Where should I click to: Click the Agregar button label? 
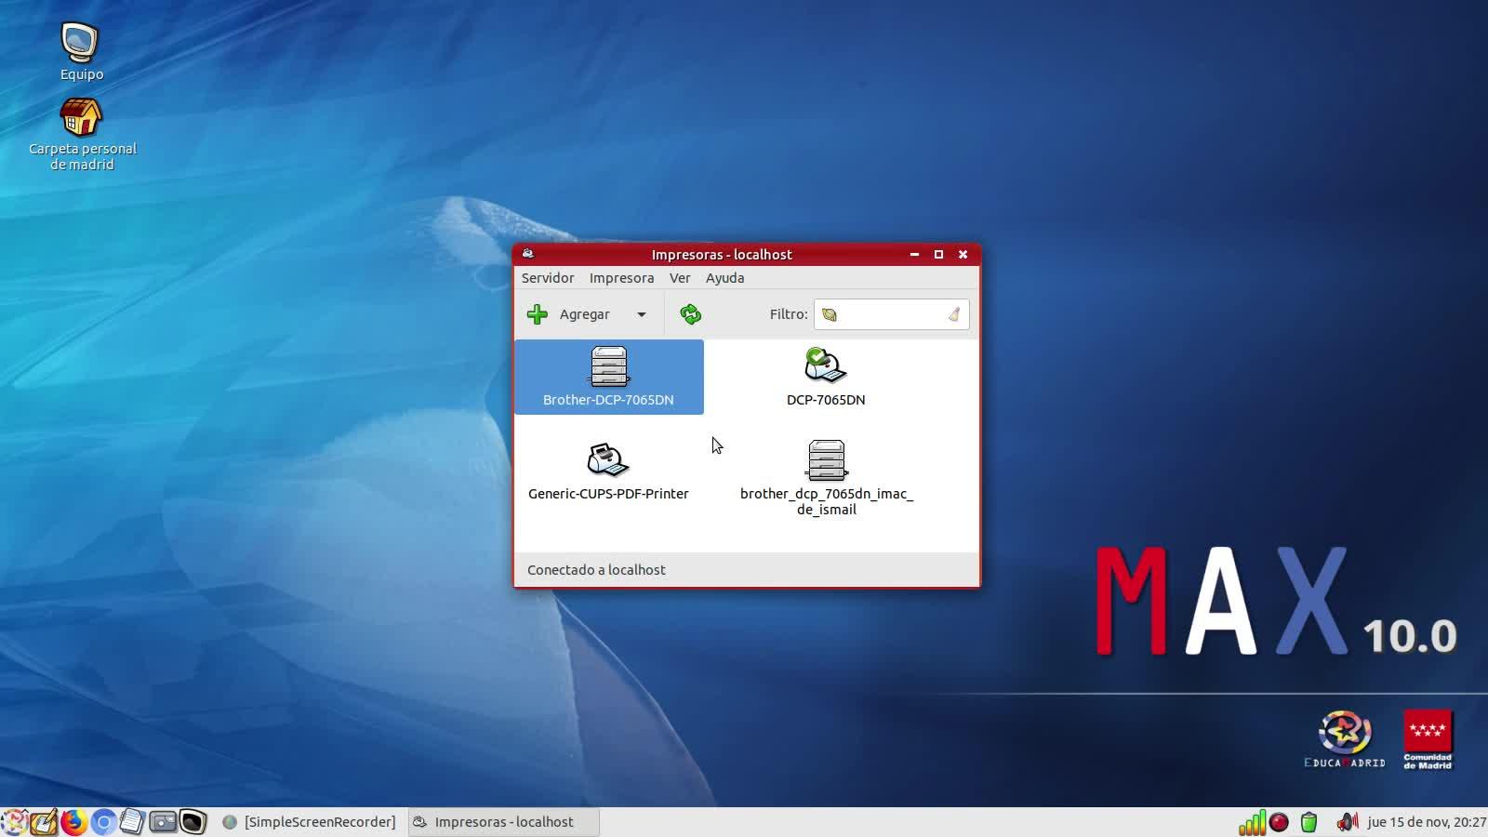585,314
